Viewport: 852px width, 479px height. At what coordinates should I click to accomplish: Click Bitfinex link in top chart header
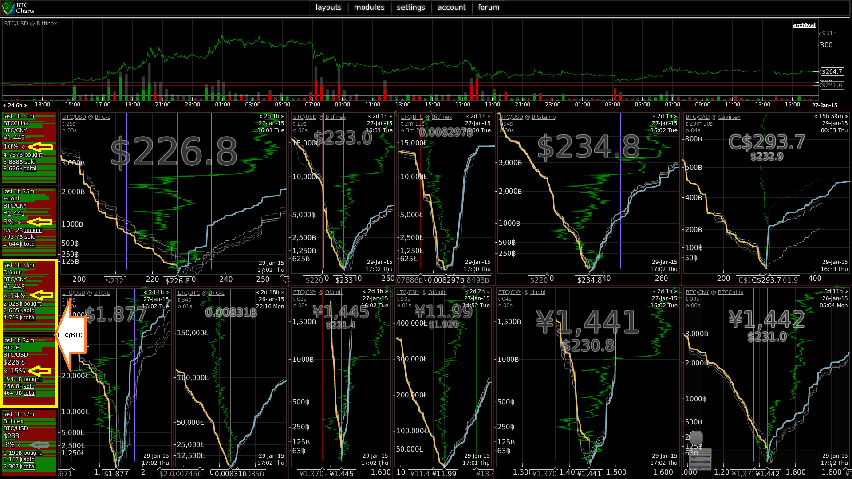click(x=47, y=24)
